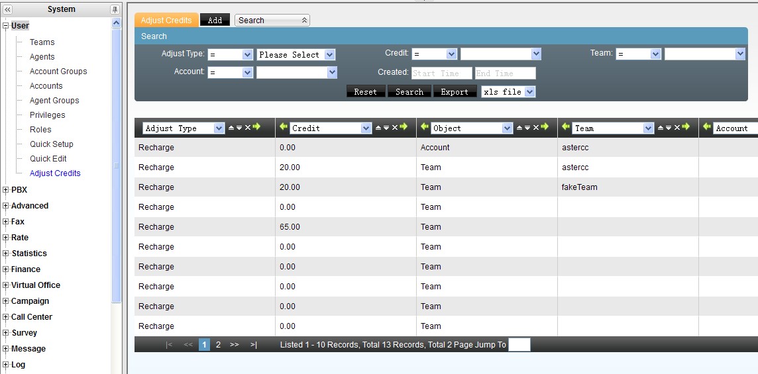
Task: Jump to first page of records
Action: point(169,345)
